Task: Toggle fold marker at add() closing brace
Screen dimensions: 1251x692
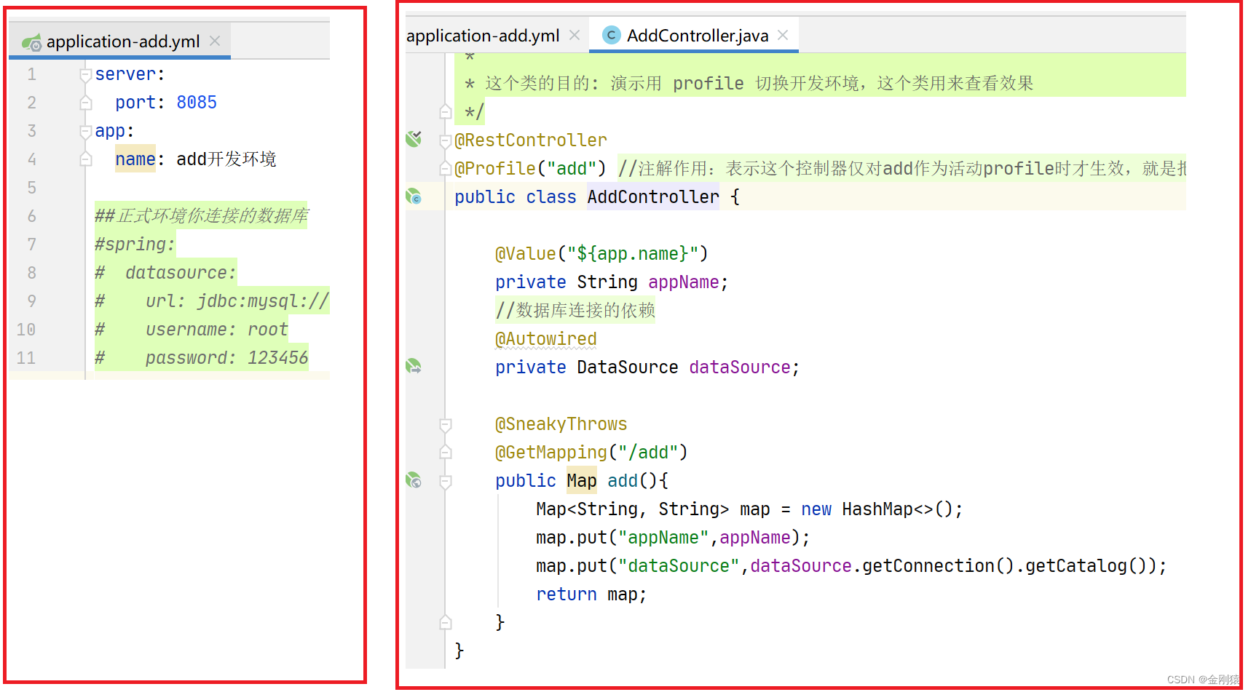Action: (446, 623)
